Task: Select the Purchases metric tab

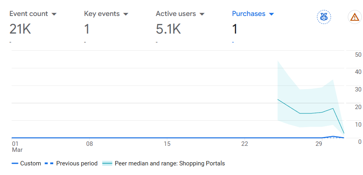Action: click(253, 26)
